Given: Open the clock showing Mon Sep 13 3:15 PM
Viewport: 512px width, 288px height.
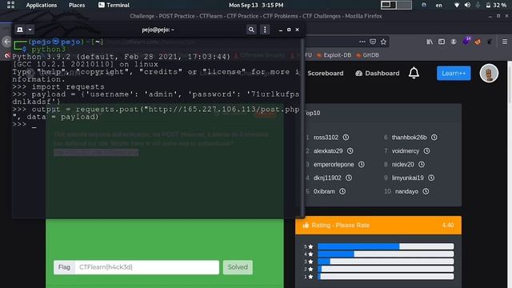Looking at the screenshot, I should pyautogui.click(x=256, y=6).
